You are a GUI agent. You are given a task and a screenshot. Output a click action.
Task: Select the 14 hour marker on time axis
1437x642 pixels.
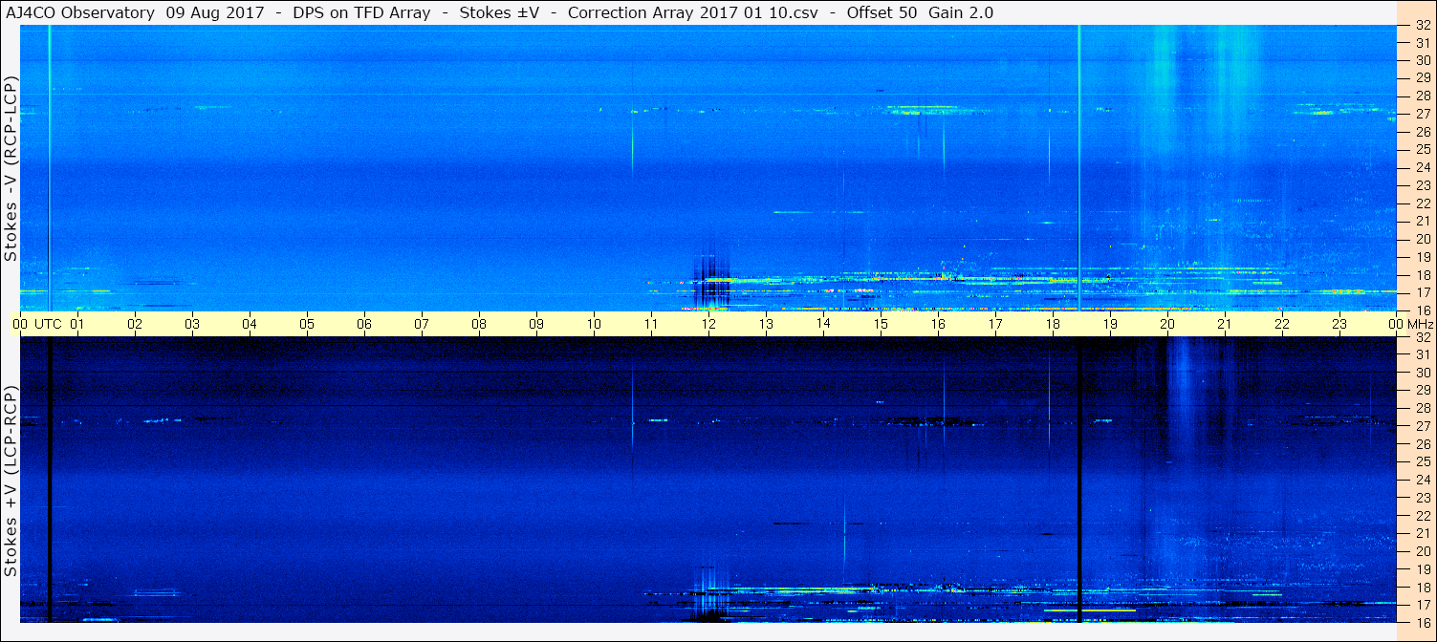coord(823,324)
